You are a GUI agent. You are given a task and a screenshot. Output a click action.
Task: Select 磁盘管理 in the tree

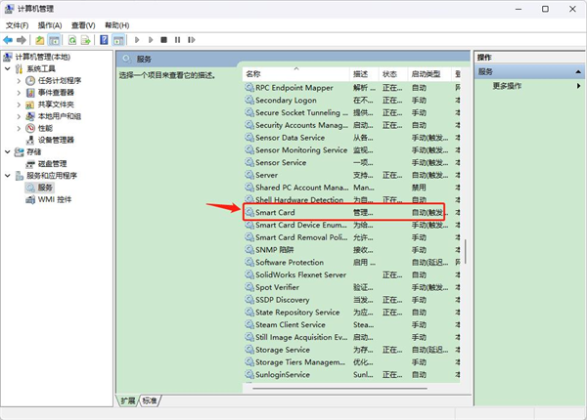click(53, 164)
